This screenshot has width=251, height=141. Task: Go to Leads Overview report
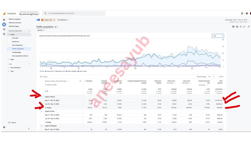[15, 38]
